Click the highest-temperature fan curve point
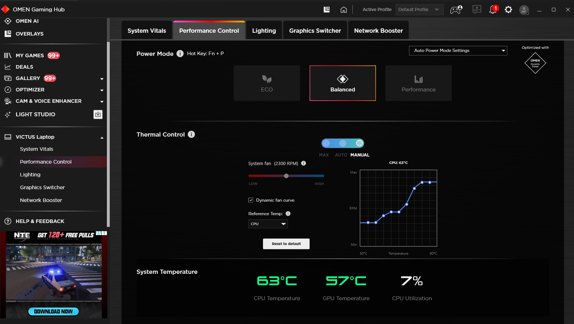 tap(430, 182)
